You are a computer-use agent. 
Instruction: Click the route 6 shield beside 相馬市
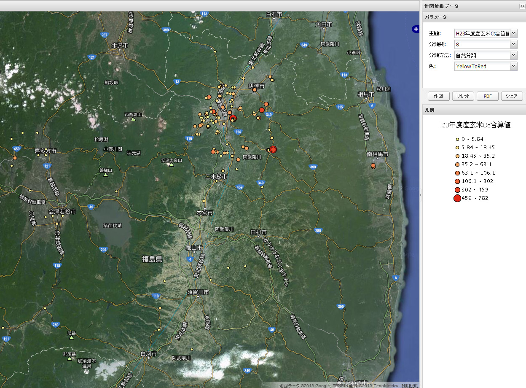click(x=372, y=105)
